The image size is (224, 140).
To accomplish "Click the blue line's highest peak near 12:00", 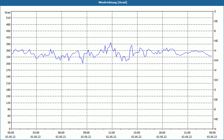I will (111, 43).
